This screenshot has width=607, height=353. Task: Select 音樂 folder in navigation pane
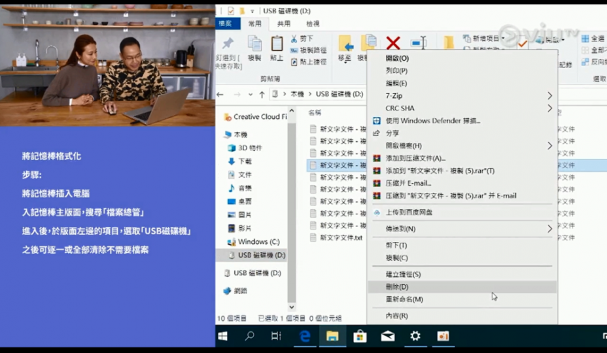(x=240, y=188)
